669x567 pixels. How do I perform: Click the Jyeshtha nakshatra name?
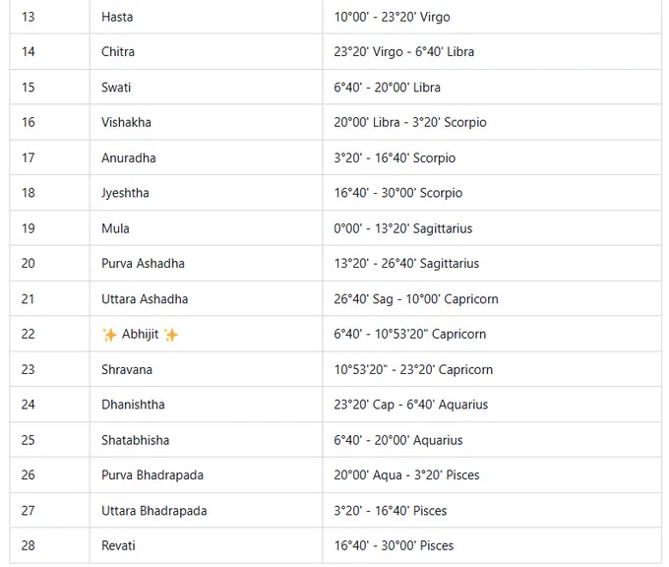[125, 193]
